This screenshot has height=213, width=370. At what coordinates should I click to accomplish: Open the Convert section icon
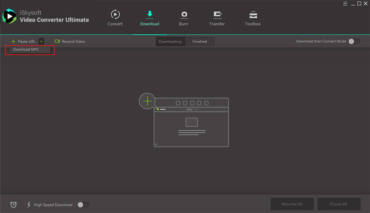pyautogui.click(x=115, y=15)
